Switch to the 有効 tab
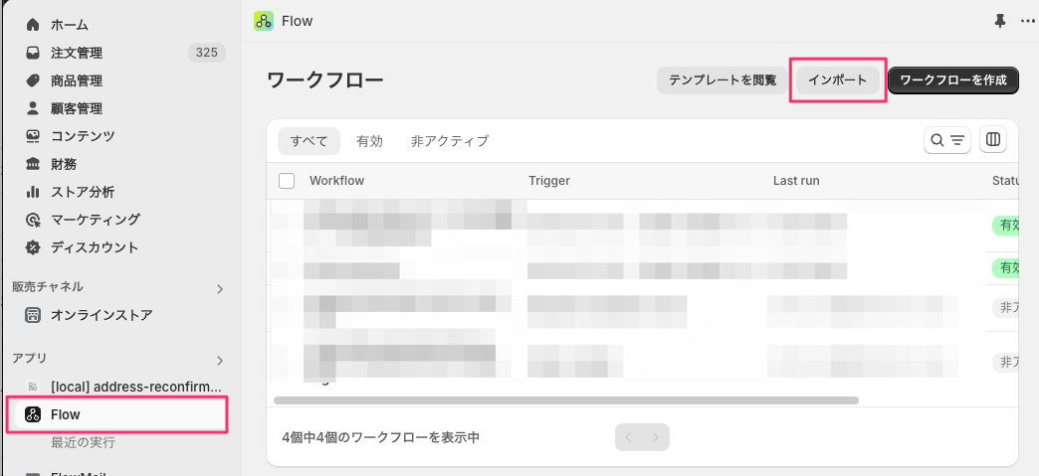 [369, 141]
